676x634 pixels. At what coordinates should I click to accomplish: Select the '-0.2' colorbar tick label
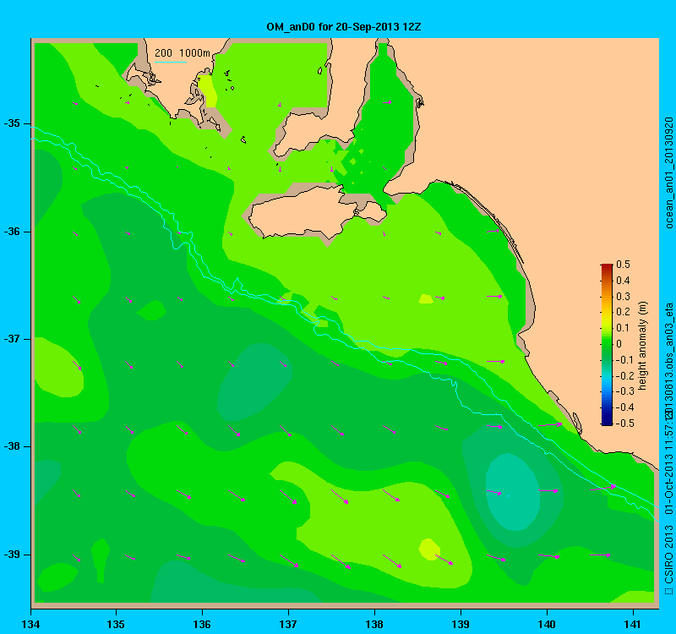click(x=624, y=375)
